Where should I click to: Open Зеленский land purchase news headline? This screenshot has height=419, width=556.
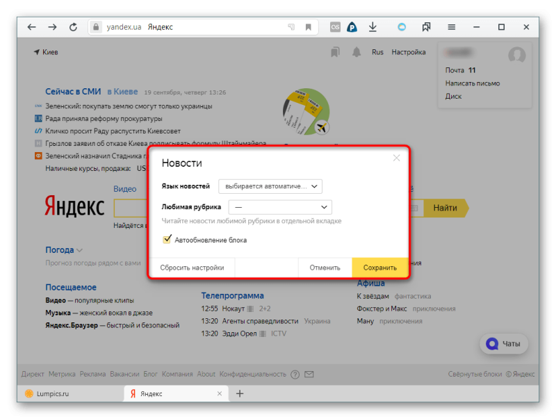(129, 106)
